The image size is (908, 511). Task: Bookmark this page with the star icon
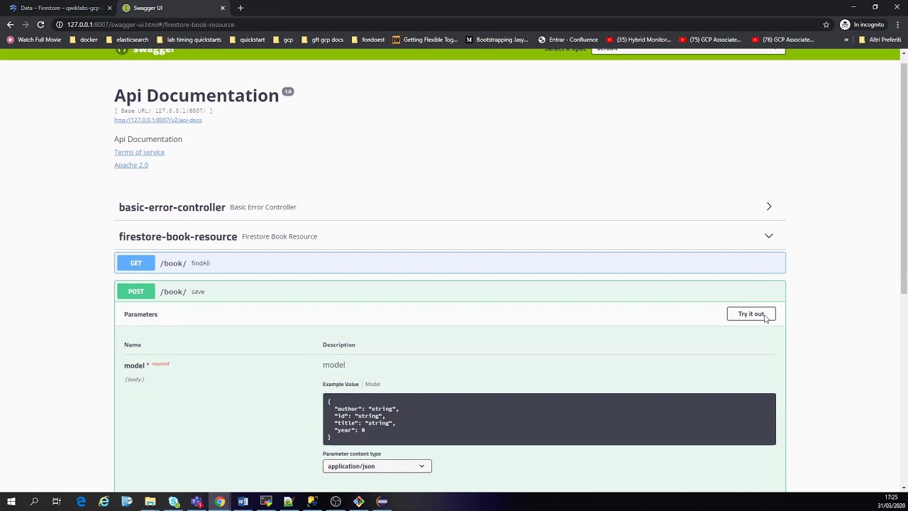[x=826, y=25]
